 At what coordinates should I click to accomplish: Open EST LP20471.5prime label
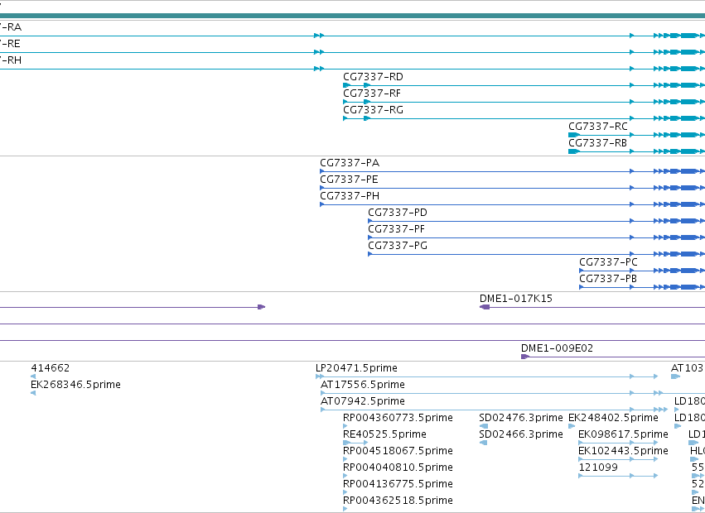pyautogui.click(x=356, y=368)
